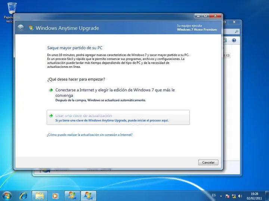Screen dimensions: 269x201
Task: Click the 'Windows 7 Home Premium' edition text
Action: click(197, 29)
